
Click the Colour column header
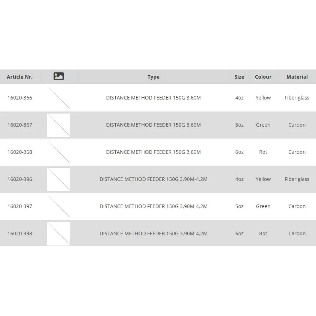pyautogui.click(x=263, y=77)
